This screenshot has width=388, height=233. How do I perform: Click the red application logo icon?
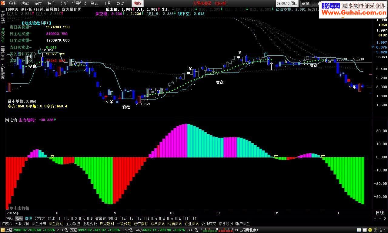tap(4, 3)
